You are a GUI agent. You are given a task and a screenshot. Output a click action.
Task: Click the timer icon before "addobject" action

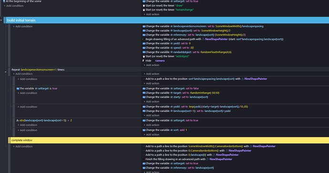pos(144,56)
